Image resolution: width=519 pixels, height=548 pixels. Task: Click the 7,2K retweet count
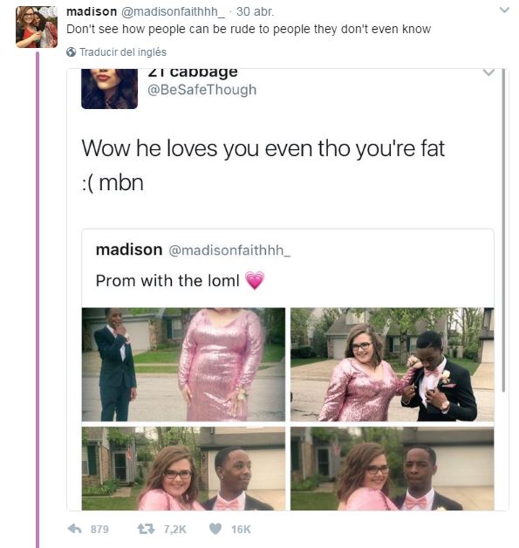pos(174,529)
